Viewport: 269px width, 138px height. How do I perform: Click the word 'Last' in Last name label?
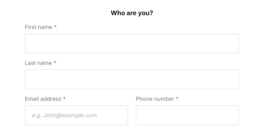click(x=30, y=63)
